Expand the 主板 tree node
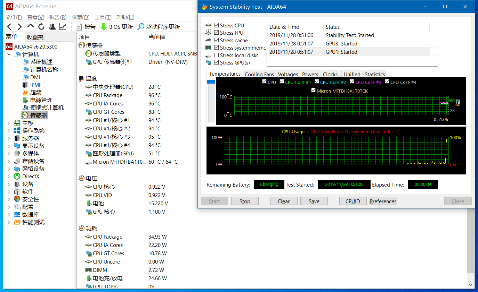The height and width of the screenshot is (292, 478). tap(9, 123)
